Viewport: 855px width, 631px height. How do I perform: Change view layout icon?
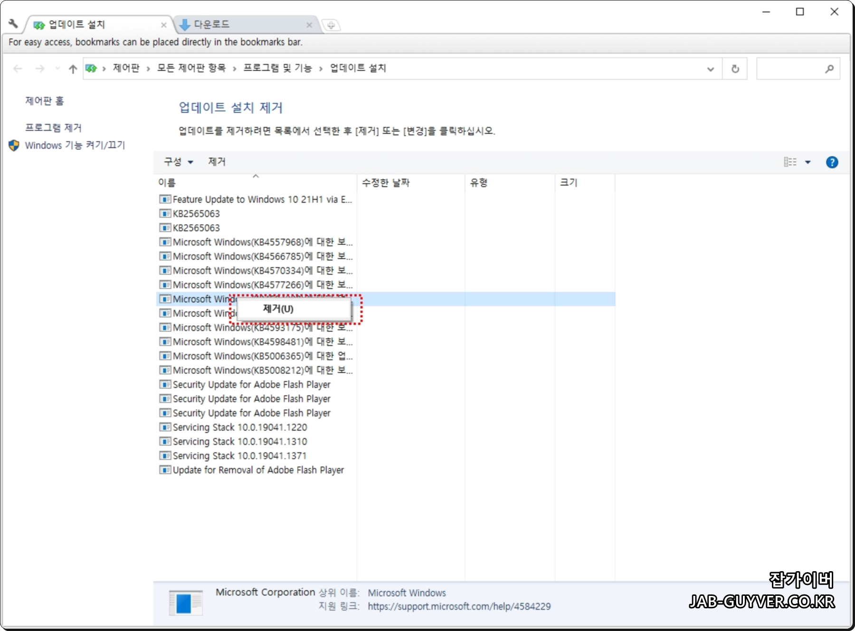coord(790,162)
